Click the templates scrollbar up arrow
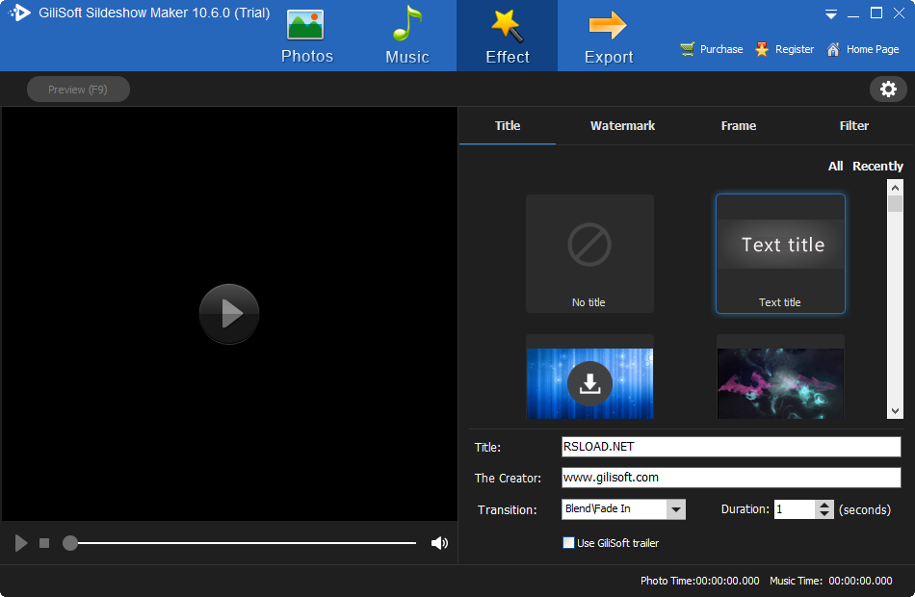 point(895,188)
